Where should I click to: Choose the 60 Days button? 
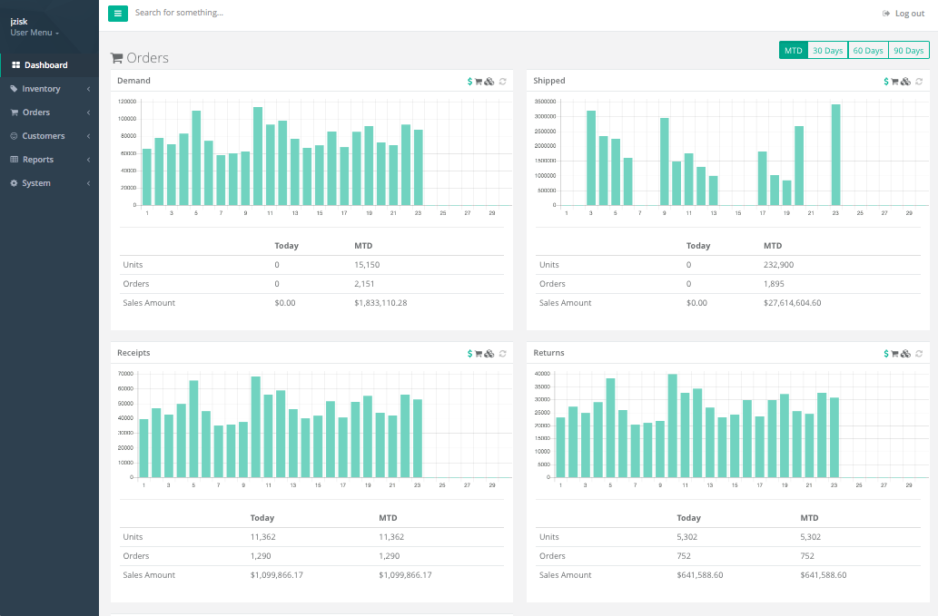868,51
